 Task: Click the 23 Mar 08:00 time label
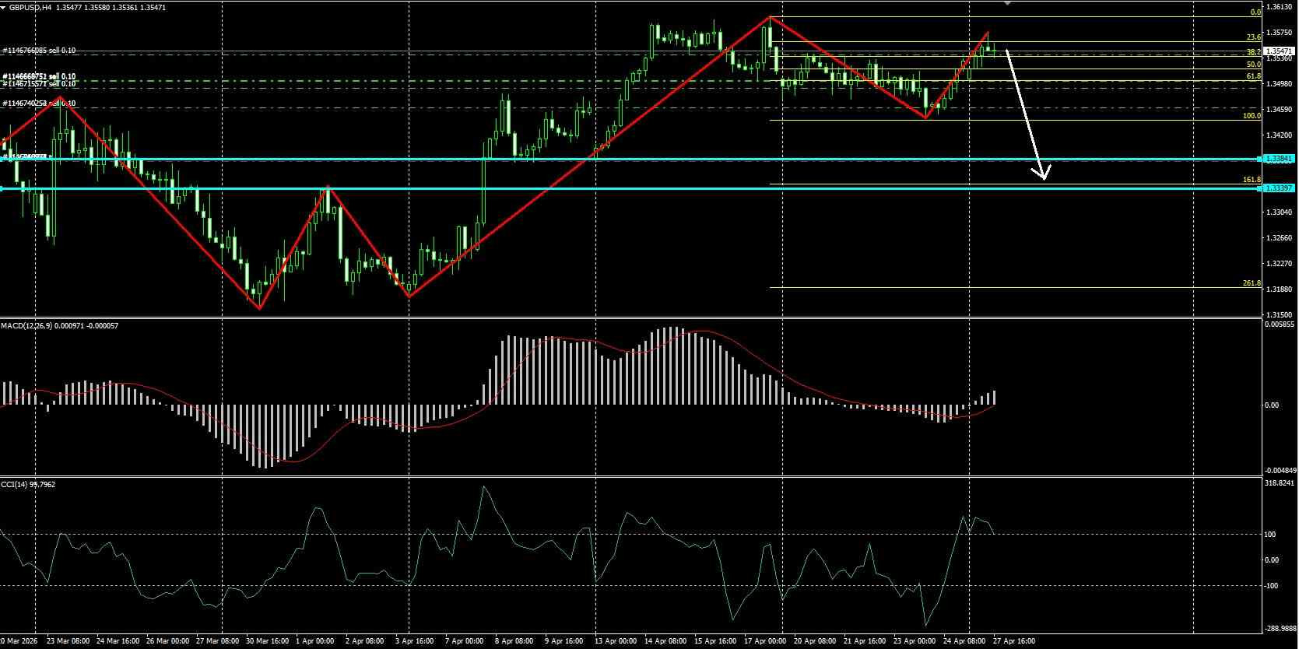68,641
